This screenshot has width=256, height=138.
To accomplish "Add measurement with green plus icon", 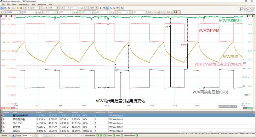I will tap(98, 135).
